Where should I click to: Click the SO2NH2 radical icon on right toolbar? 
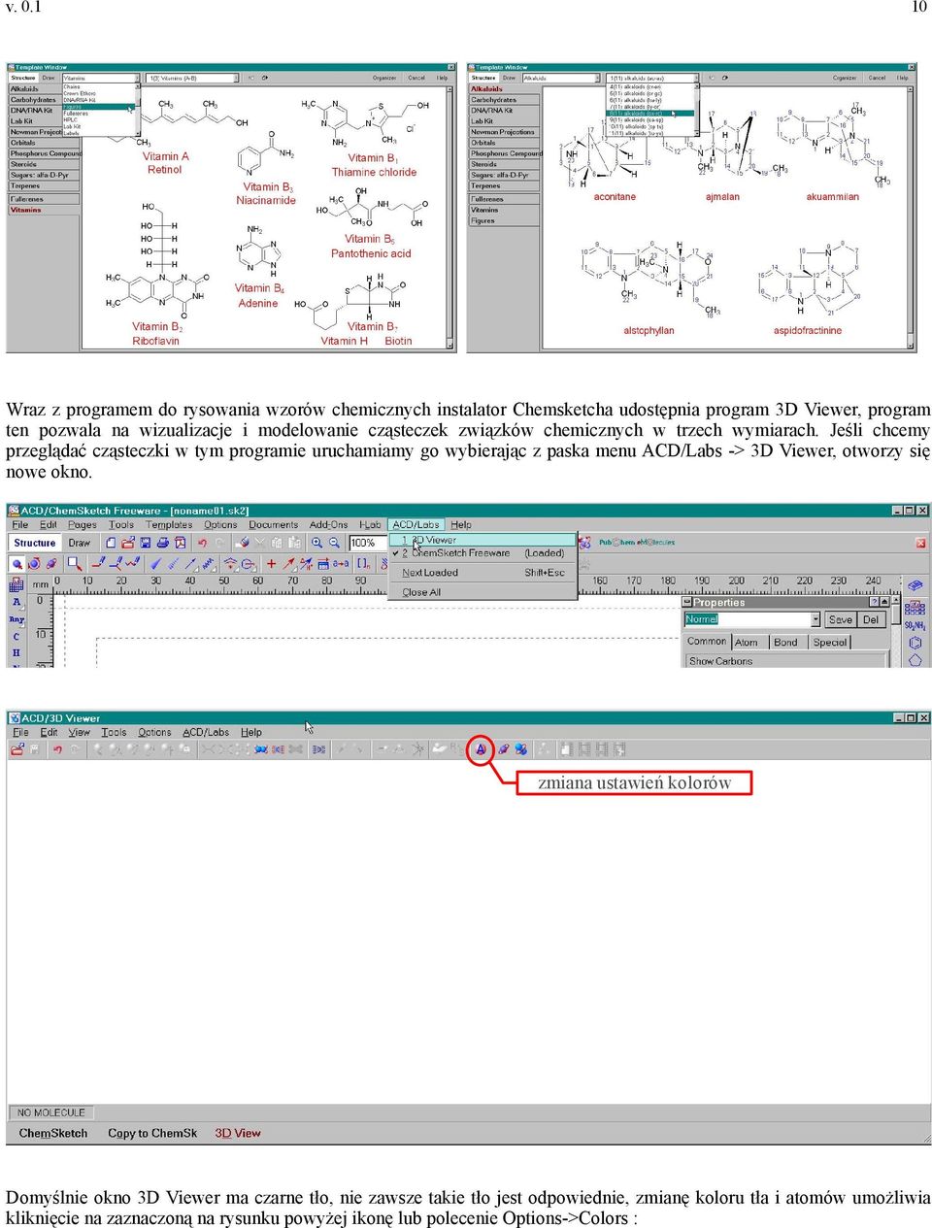(915, 625)
